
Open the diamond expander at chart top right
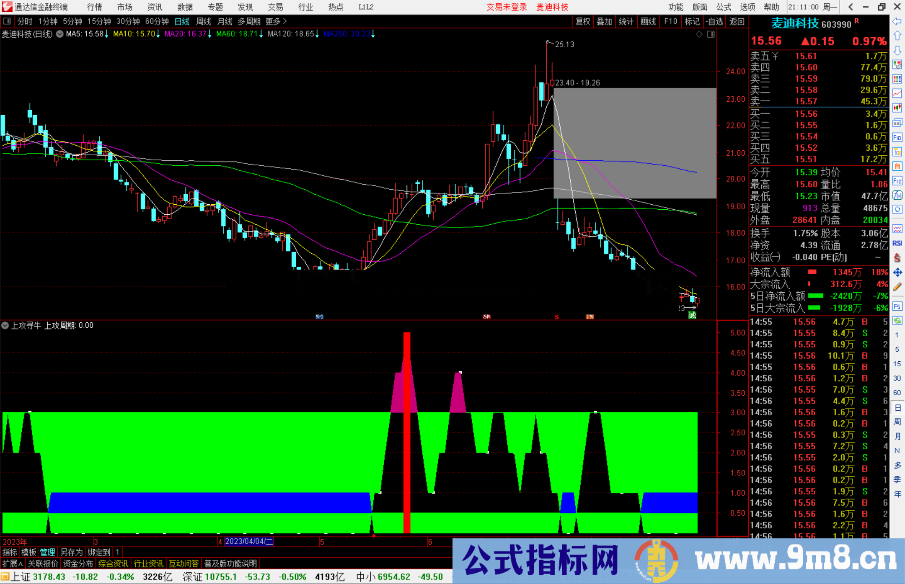[698, 34]
